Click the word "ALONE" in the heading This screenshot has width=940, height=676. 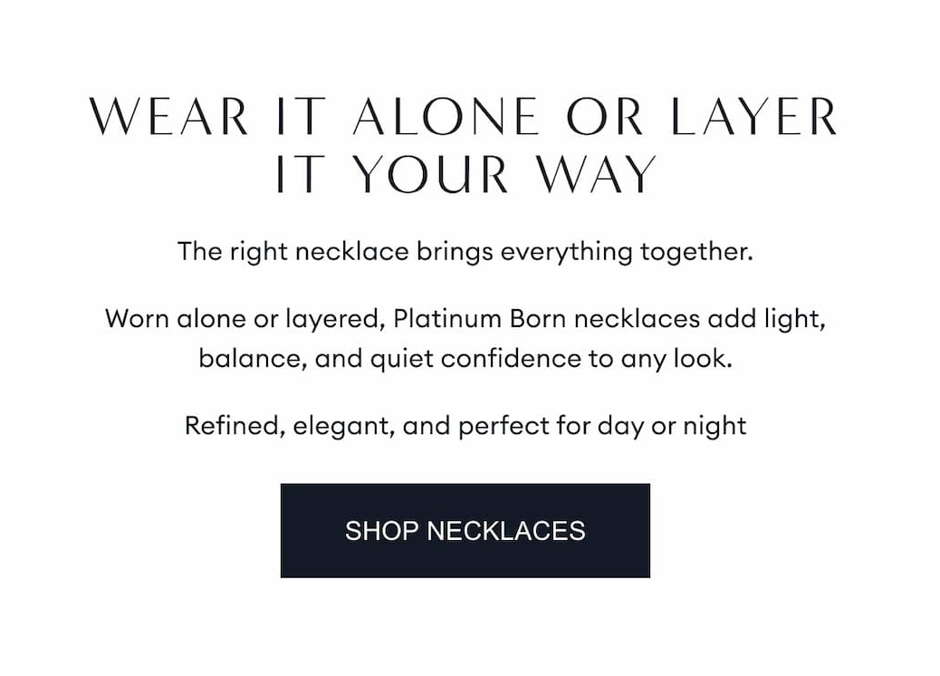[x=447, y=118]
